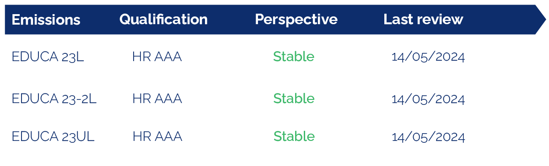549x166 pixels.
Task: Click HR AAA rating for EDUCA 23-2L
Action: click(157, 99)
